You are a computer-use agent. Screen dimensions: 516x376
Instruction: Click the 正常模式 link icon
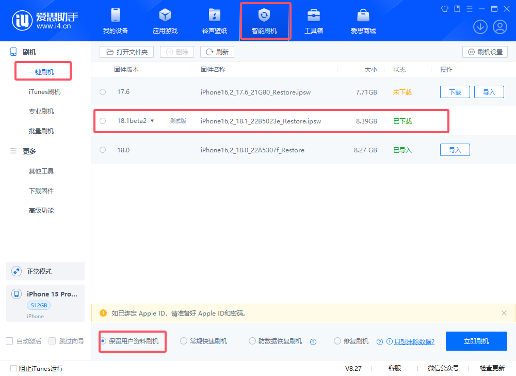point(17,271)
